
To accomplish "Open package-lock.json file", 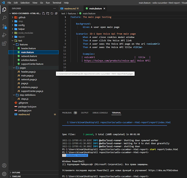I will pyautogui.click(x=34, y=107).
